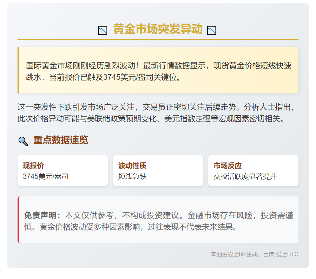Click the downward chart symbol right of 黄金市场突发异动
The image size is (316, 279).
point(212,30)
